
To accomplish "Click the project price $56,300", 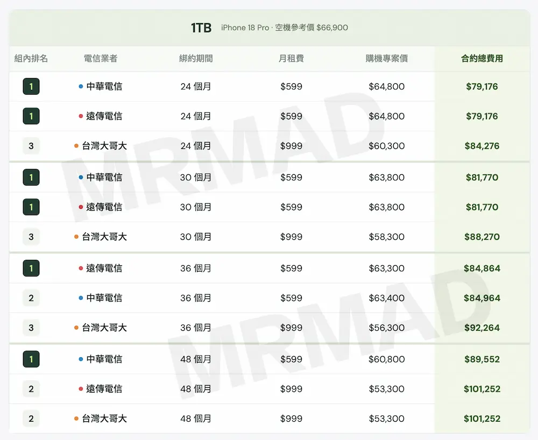I will 387,328.
